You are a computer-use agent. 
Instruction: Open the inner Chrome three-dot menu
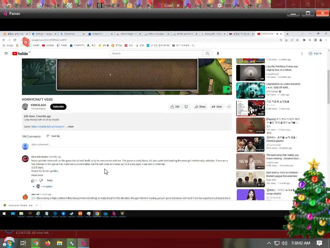pyautogui.click(x=326, y=40)
